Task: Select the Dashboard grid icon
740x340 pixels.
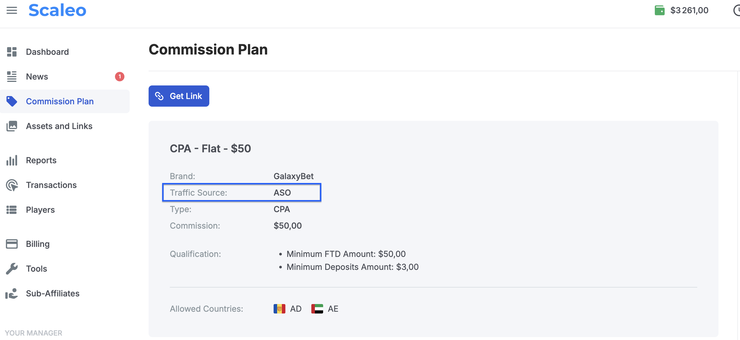Action: point(12,52)
